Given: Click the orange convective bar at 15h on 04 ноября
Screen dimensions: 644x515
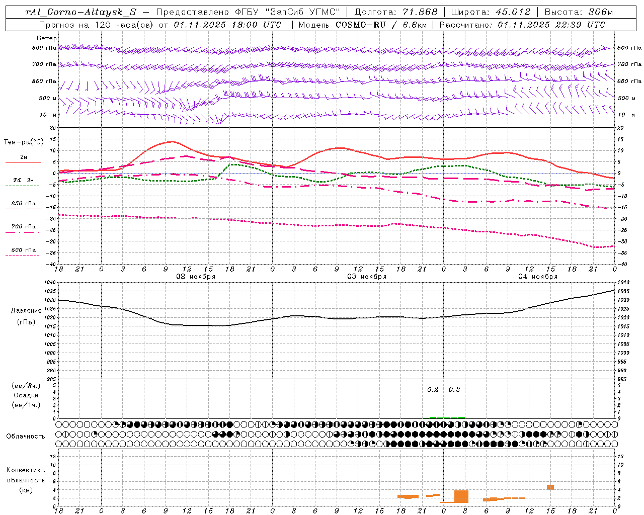Looking at the screenshot, I should point(550,487).
